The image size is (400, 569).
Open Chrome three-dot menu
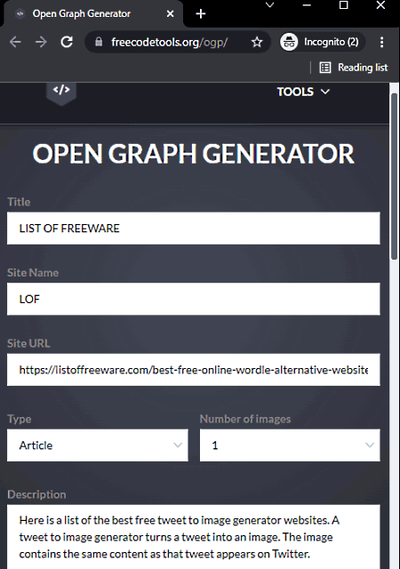click(381, 42)
